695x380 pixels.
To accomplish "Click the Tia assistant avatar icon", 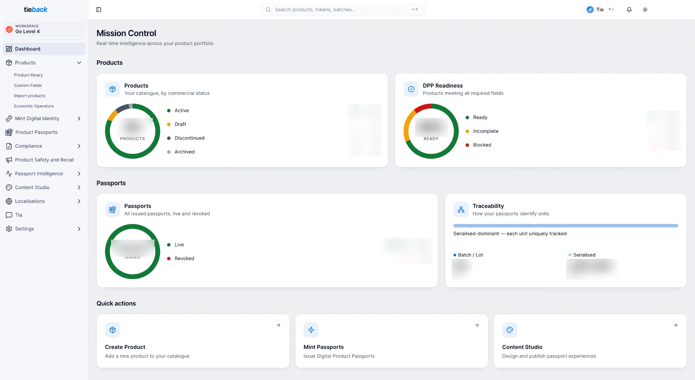I will click(590, 10).
